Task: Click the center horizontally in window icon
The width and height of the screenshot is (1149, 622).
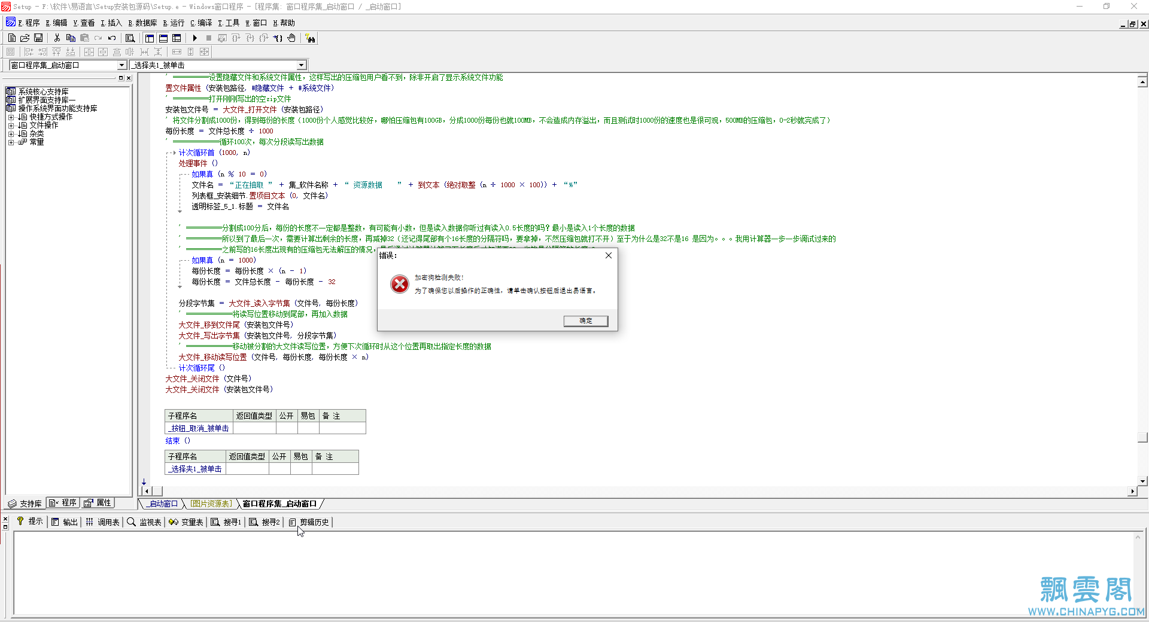Action: pyautogui.click(x=89, y=51)
